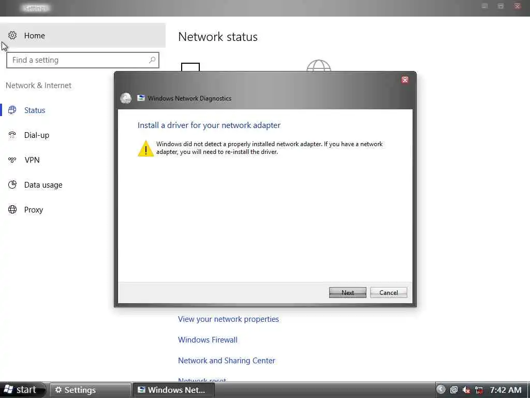Click the tray icon left of volume
Viewport: 530px width, 398px height.
click(x=454, y=390)
